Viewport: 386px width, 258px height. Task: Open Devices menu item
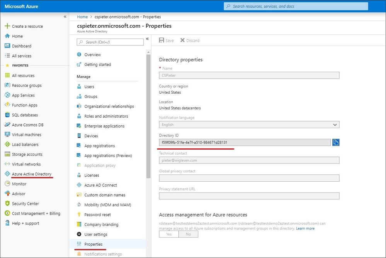point(91,136)
